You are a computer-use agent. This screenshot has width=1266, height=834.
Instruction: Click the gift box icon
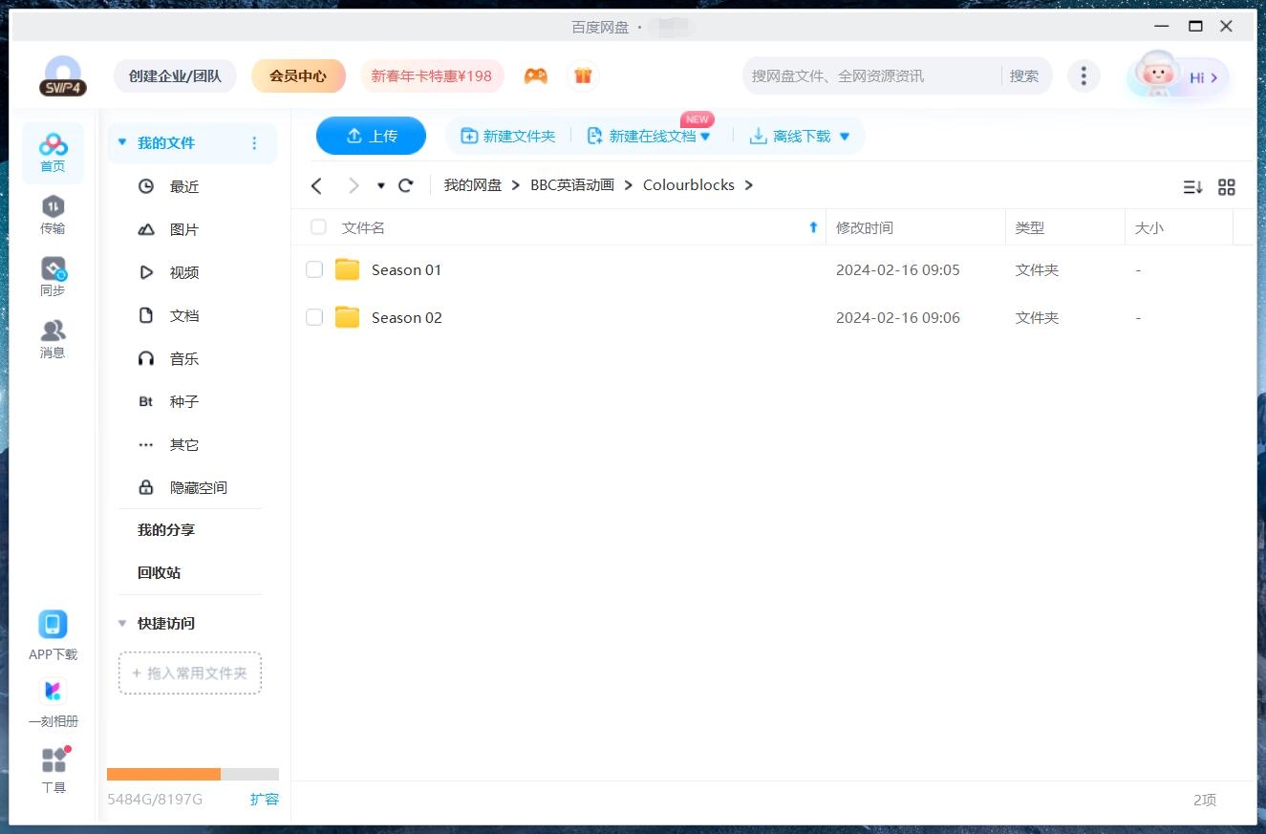pos(583,75)
